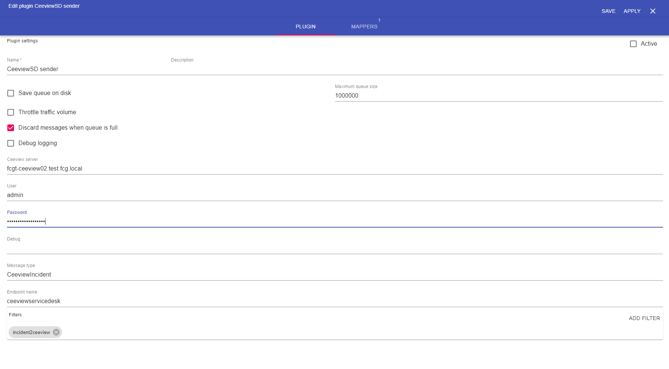669x369 pixels.
Task: Toggle Save queue on disk checkbox
Action: pyautogui.click(x=11, y=93)
